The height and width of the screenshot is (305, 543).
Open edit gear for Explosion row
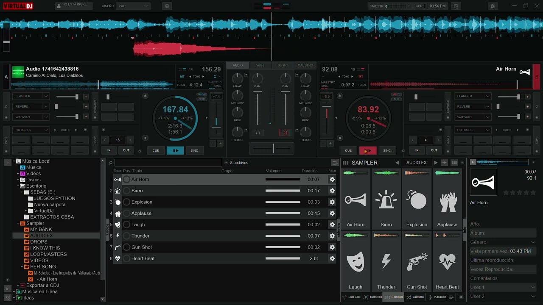pyautogui.click(x=332, y=202)
